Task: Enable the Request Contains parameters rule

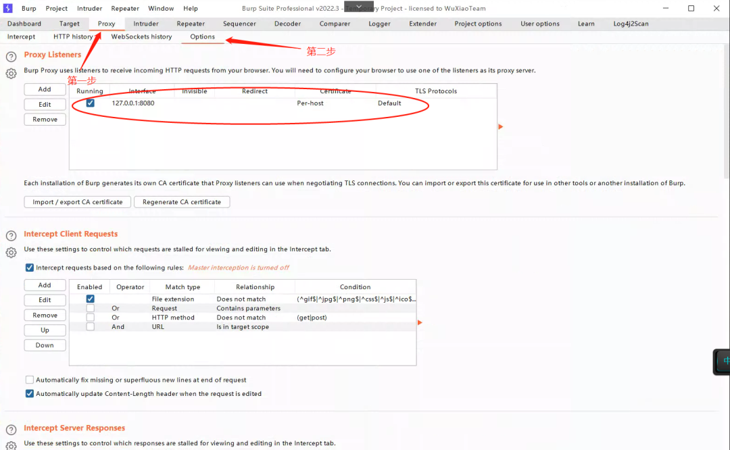Action: 91,308
